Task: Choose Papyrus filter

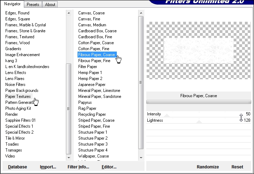Action: (85, 102)
